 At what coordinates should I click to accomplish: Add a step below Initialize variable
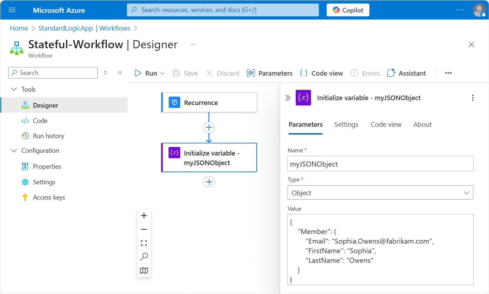point(209,181)
